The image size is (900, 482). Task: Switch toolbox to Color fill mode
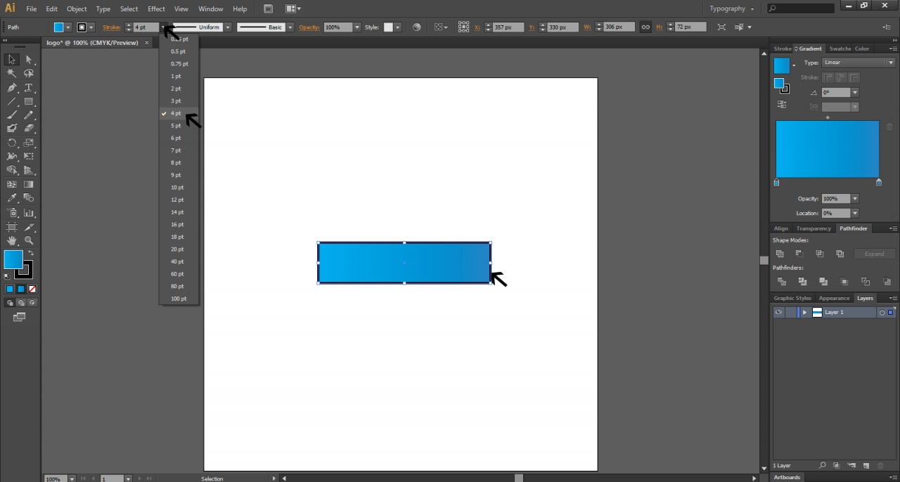(x=10, y=289)
